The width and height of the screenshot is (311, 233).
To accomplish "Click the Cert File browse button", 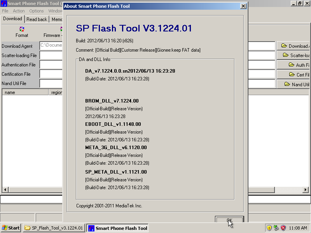I will pos(294,75).
